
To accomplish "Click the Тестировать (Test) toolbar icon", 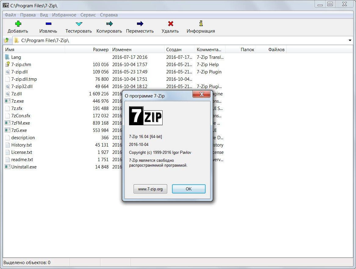I will tap(79, 23).
